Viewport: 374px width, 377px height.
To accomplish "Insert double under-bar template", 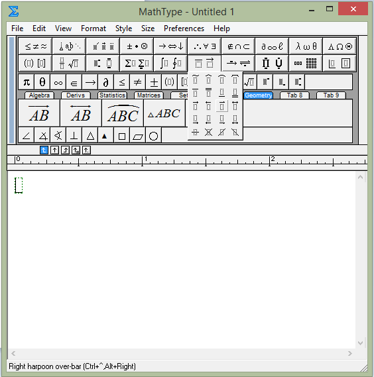I will (x=235, y=93).
